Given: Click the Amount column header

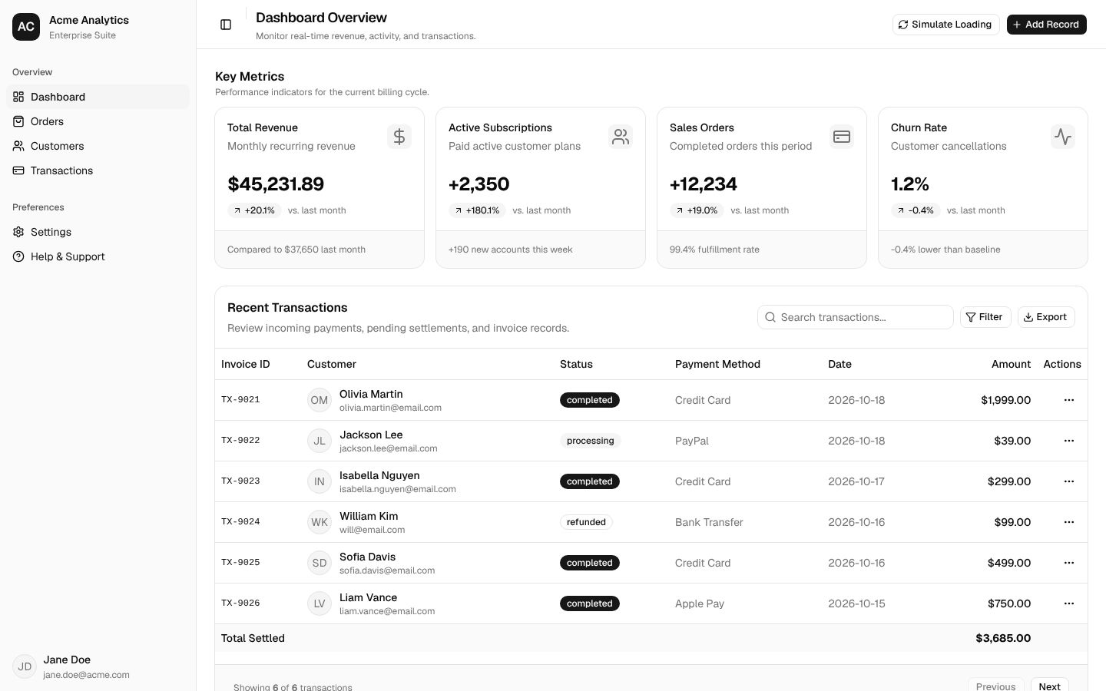Looking at the screenshot, I should (1011, 364).
